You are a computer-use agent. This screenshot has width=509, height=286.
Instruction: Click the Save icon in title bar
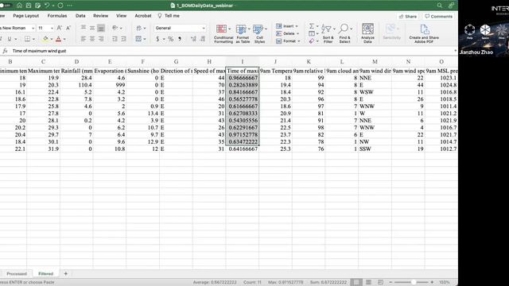click(29, 6)
